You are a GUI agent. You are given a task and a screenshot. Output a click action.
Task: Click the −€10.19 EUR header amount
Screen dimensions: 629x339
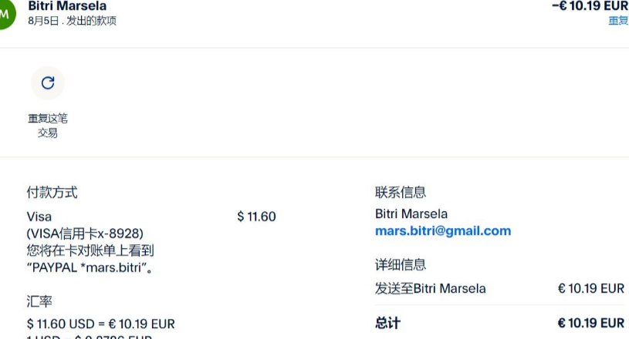(x=590, y=6)
